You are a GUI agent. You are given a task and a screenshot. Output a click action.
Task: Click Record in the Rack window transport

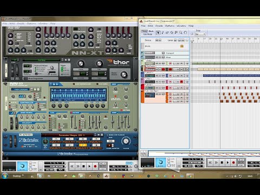coord(95,166)
